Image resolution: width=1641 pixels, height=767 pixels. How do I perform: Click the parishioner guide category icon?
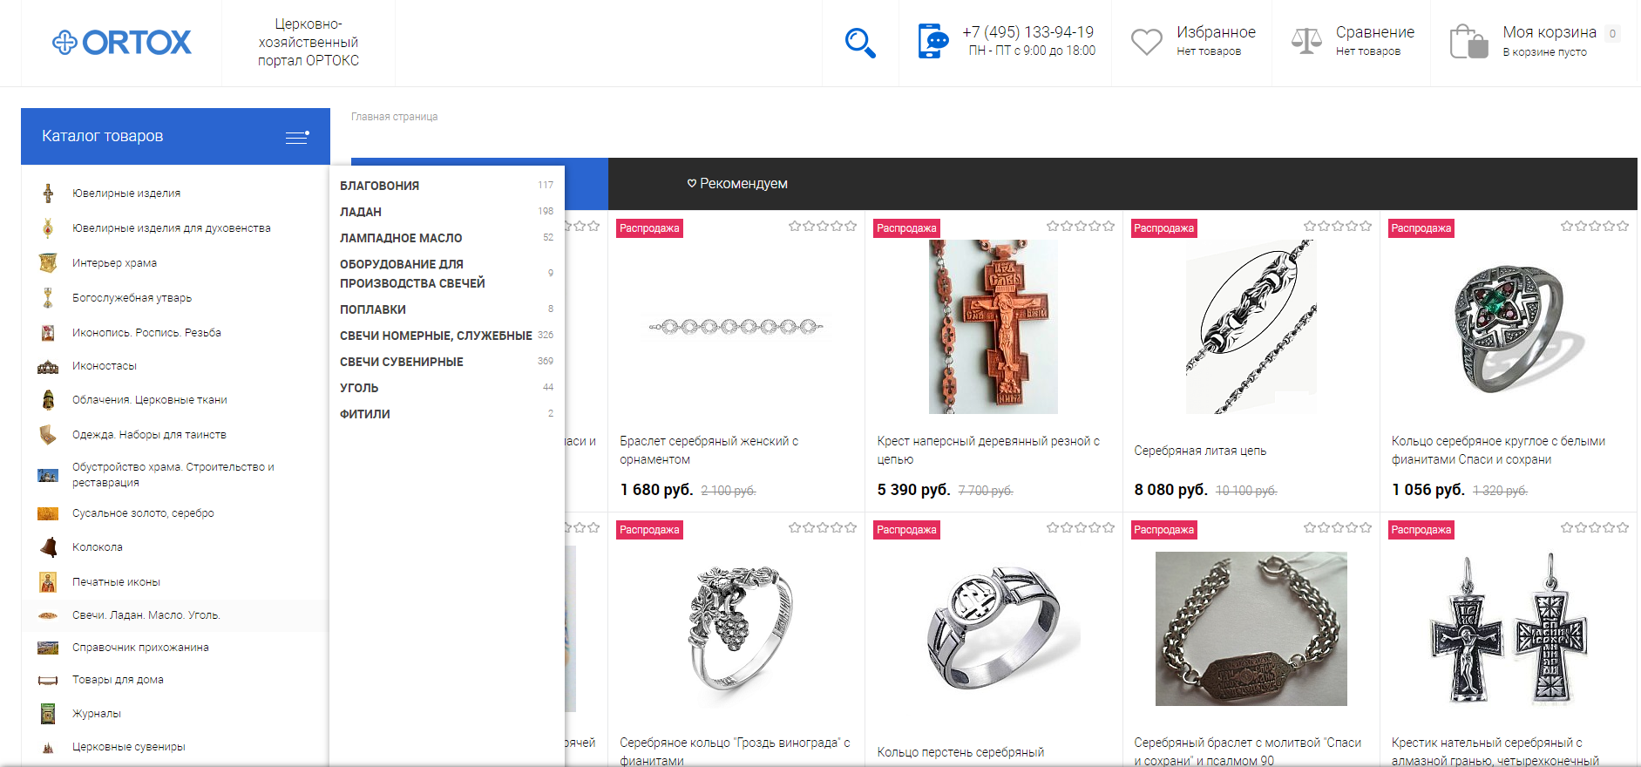[x=48, y=648]
